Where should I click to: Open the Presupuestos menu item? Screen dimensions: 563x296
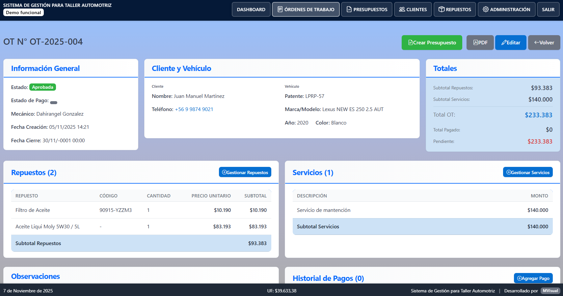(367, 10)
